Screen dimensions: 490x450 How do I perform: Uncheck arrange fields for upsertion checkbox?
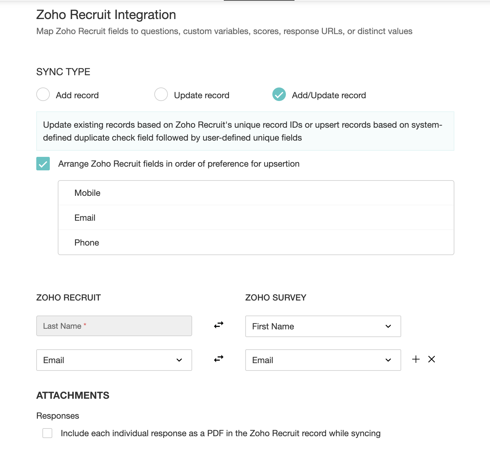[x=43, y=164]
